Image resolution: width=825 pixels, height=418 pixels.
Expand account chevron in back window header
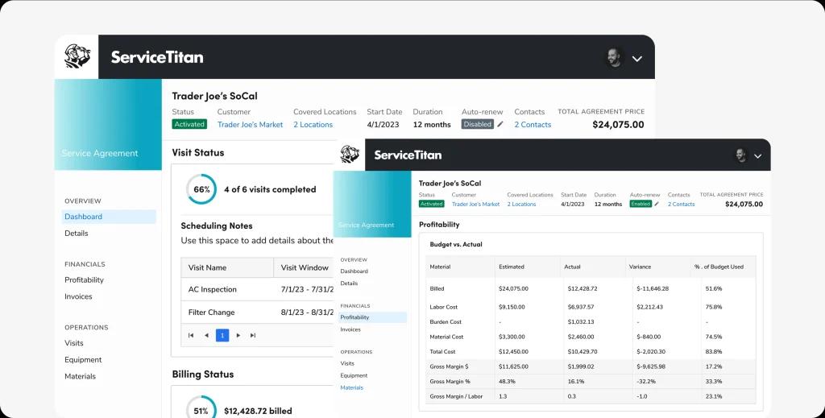pyautogui.click(x=637, y=59)
